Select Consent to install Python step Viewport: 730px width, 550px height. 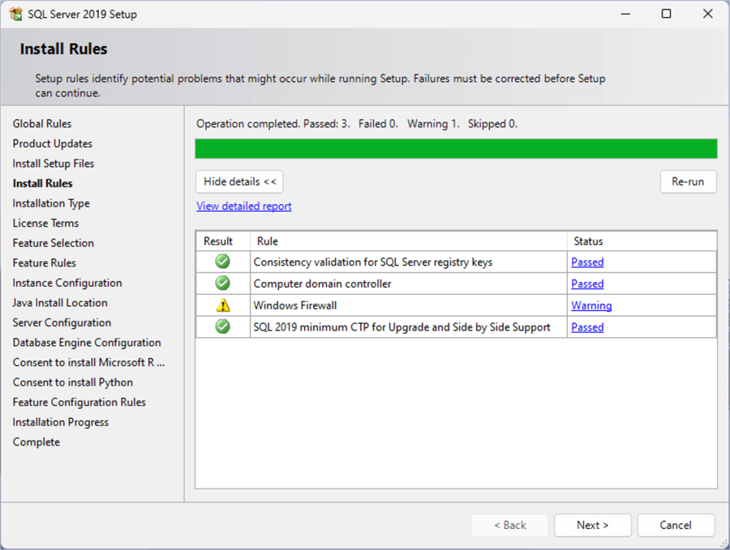pyautogui.click(x=73, y=382)
